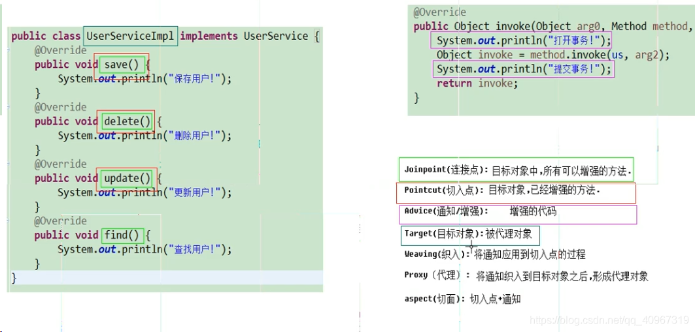Click the println line with "删除用户!"

tap(144, 136)
